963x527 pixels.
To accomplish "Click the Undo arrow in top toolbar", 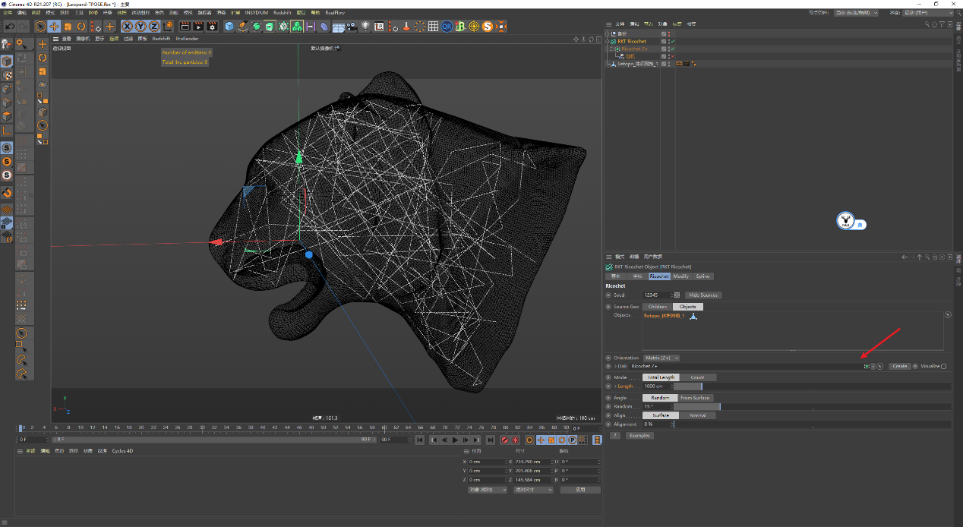I will point(10,27).
